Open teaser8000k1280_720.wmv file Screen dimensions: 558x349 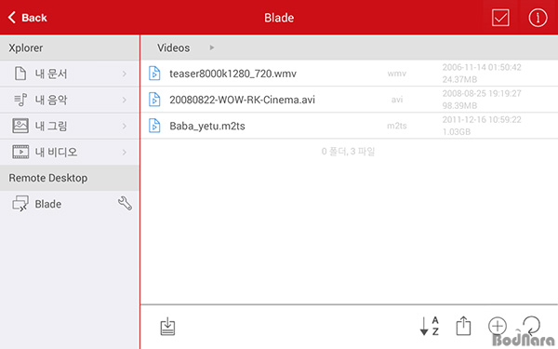coord(349,74)
